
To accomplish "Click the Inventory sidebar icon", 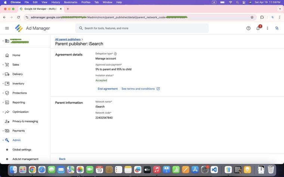I will pos(7,83).
